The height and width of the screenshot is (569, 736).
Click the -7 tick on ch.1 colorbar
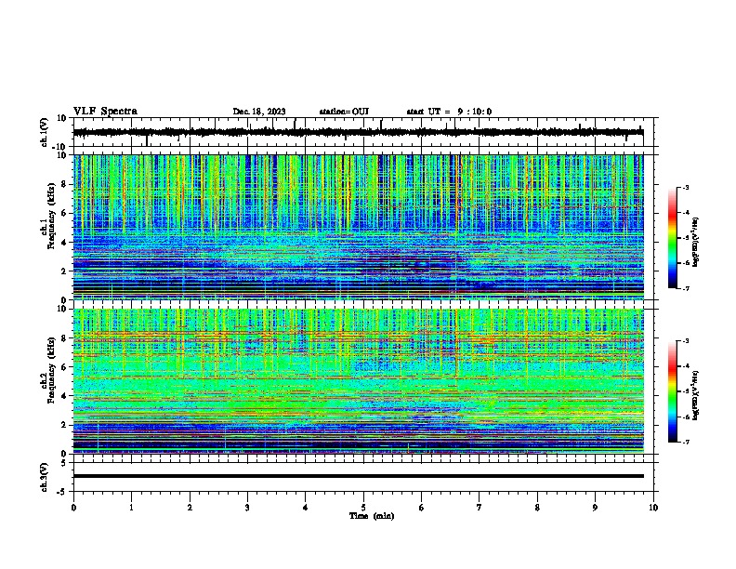tap(686, 288)
